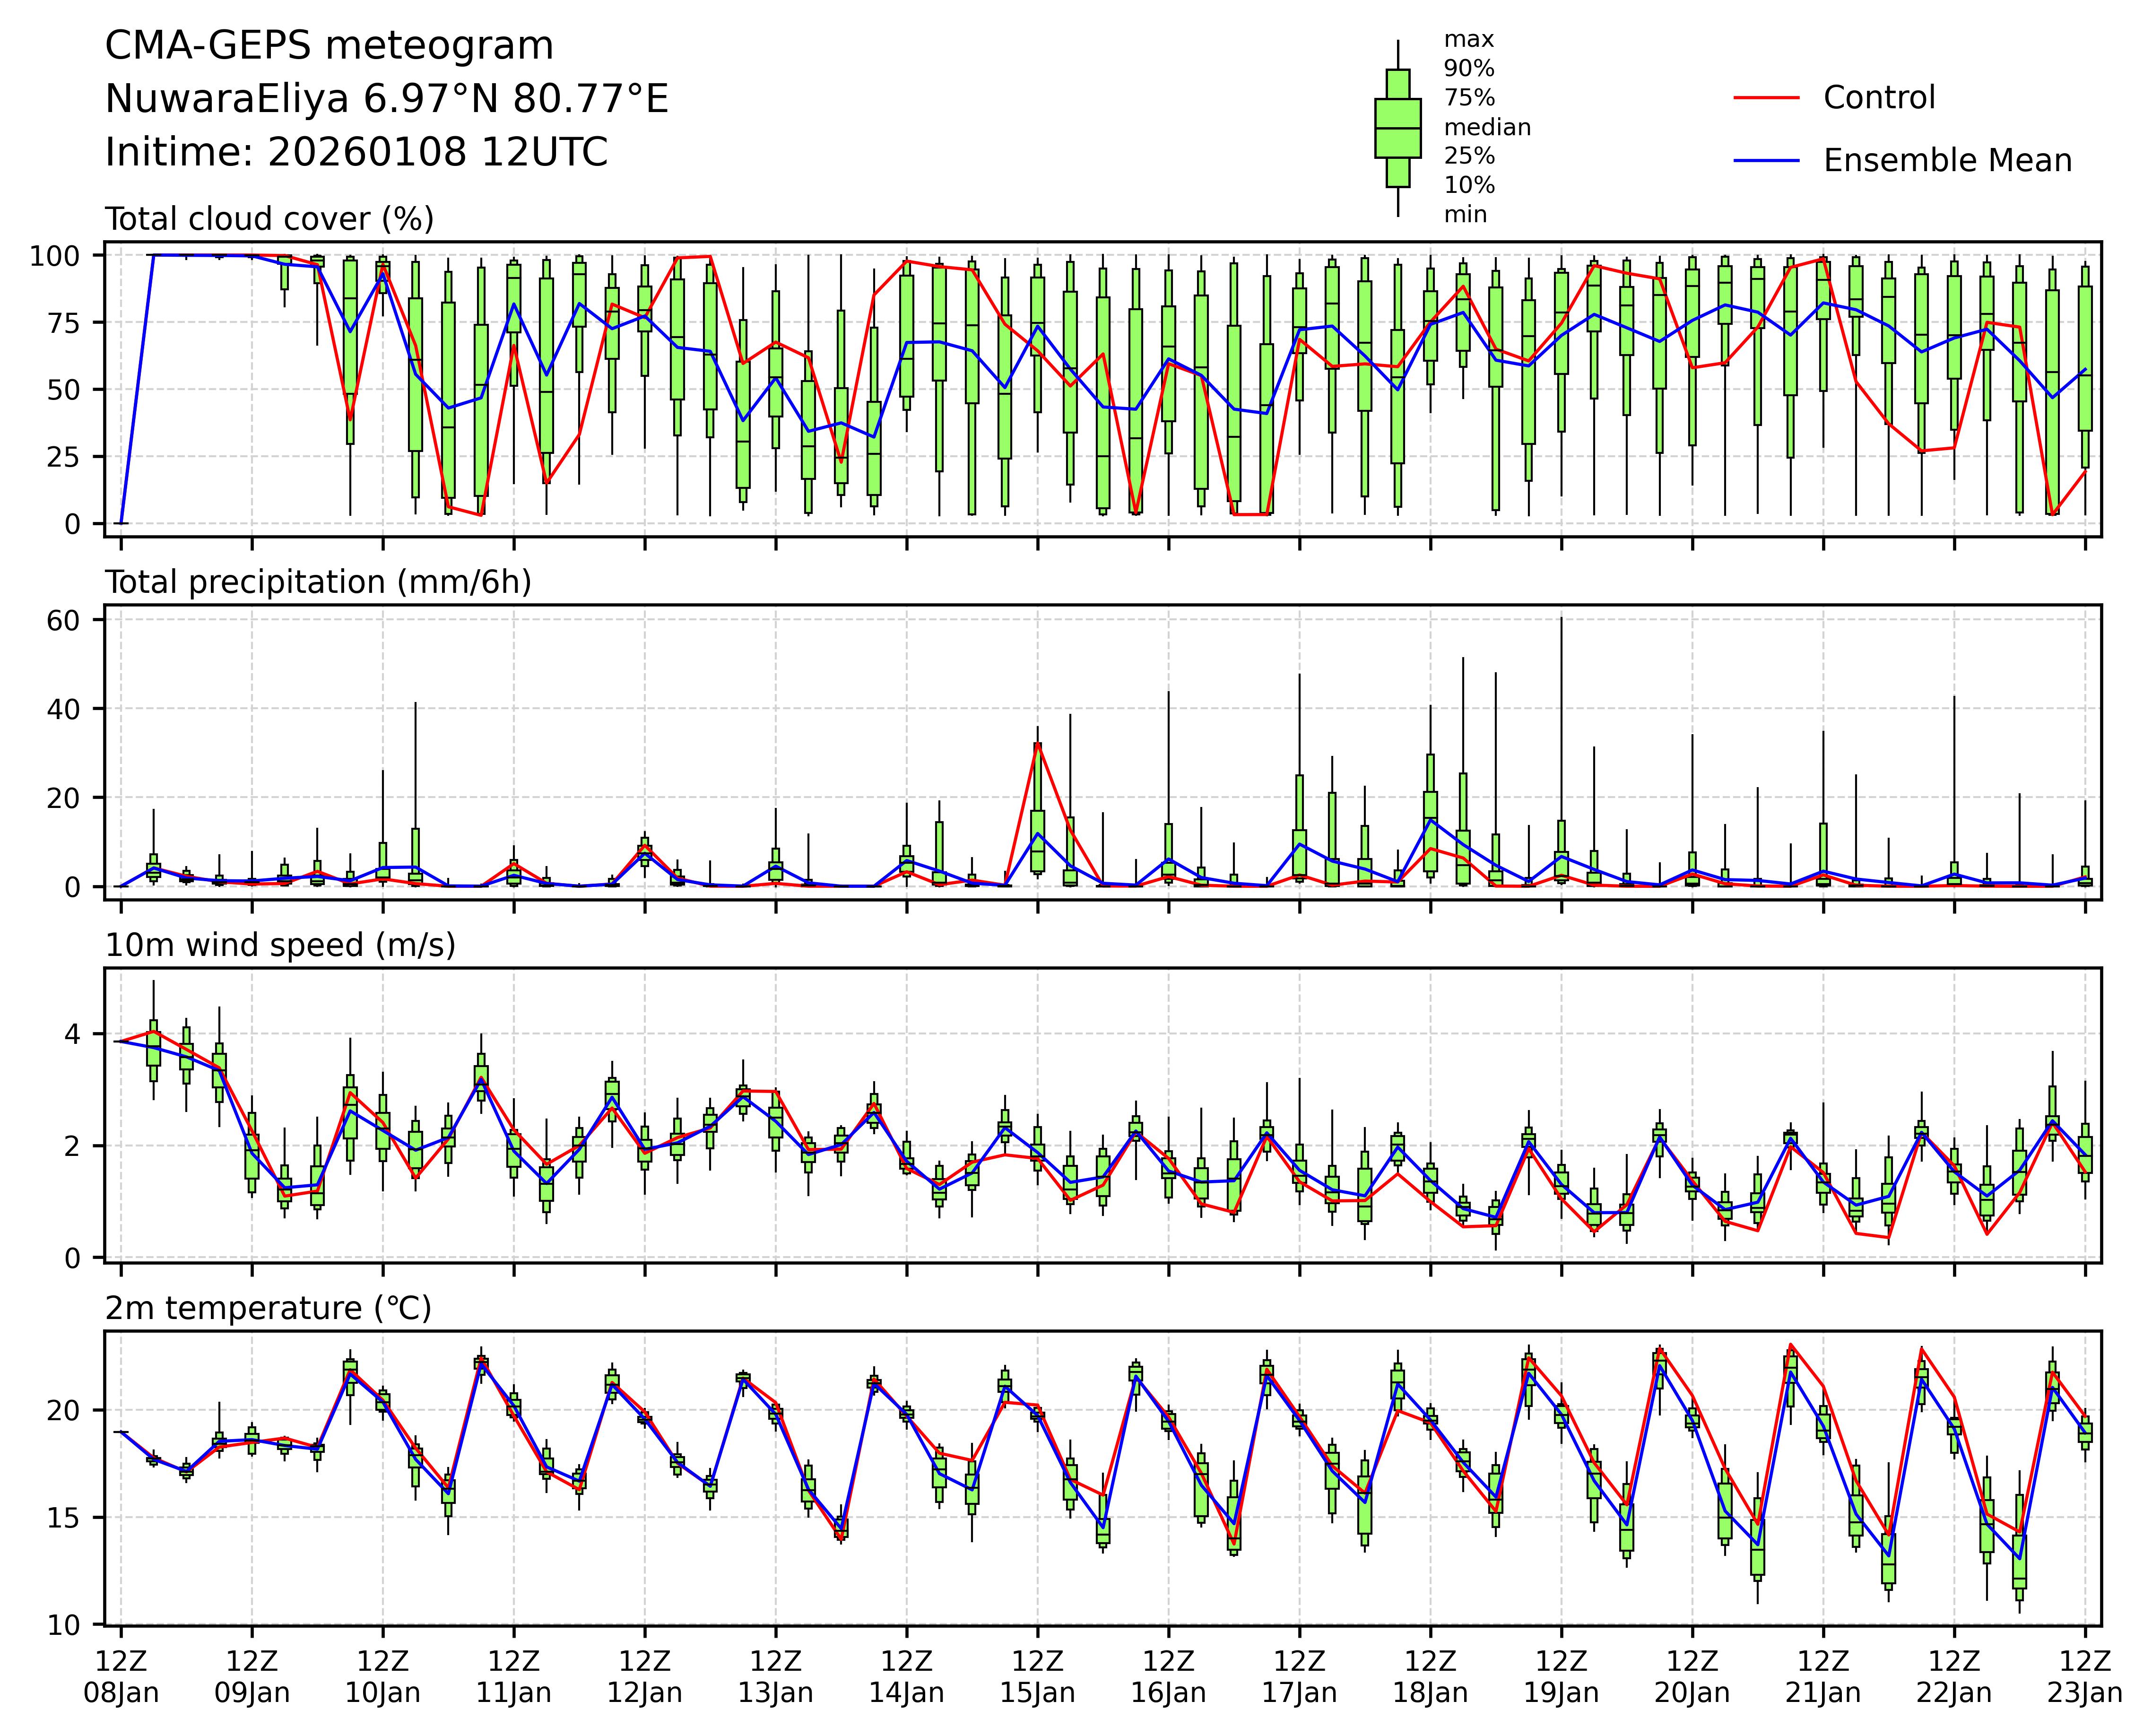The width and height of the screenshot is (2152, 1736).
Task: Click the 'Total precipitation (mm/6h)' panel title
Action: click(318, 582)
